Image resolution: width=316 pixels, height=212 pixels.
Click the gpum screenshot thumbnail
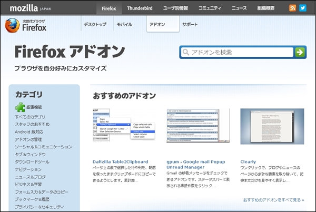pyautogui.click(x=198, y=125)
